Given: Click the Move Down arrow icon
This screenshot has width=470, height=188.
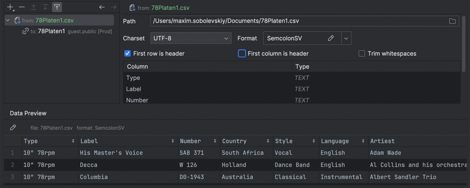Looking at the screenshot, I should [x=45, y=7].
